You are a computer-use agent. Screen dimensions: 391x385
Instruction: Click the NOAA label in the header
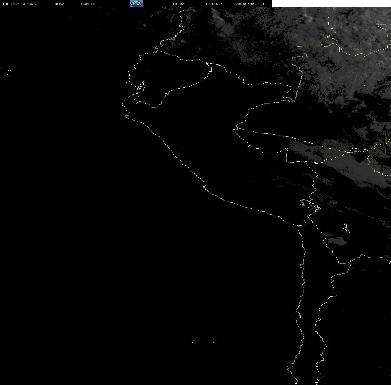59,4
